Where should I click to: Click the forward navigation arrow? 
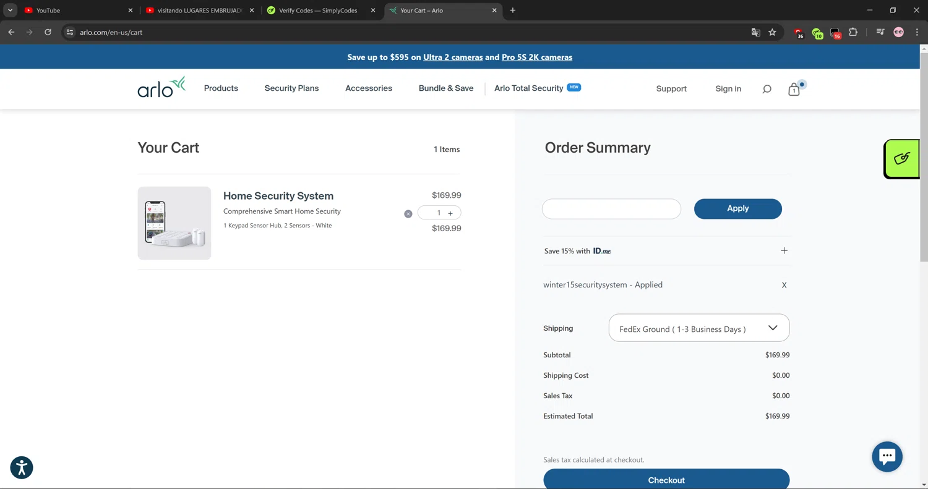point(29,32)
